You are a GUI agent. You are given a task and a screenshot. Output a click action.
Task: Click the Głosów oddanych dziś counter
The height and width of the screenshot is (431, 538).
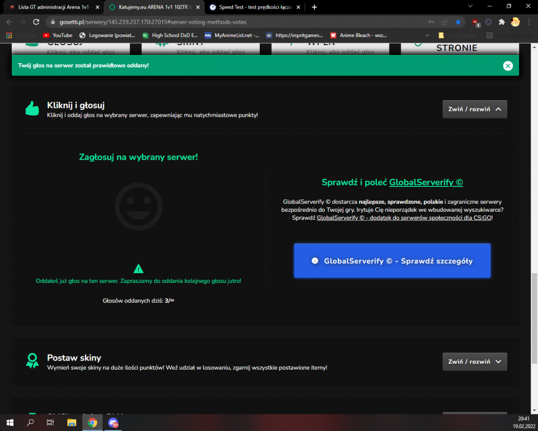138,301
